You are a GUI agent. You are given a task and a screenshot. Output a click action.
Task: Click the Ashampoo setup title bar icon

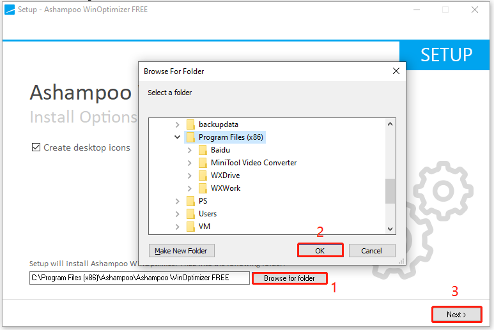10,10
